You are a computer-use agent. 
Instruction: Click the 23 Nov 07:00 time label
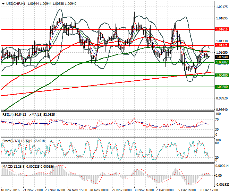tap(55, 190)
